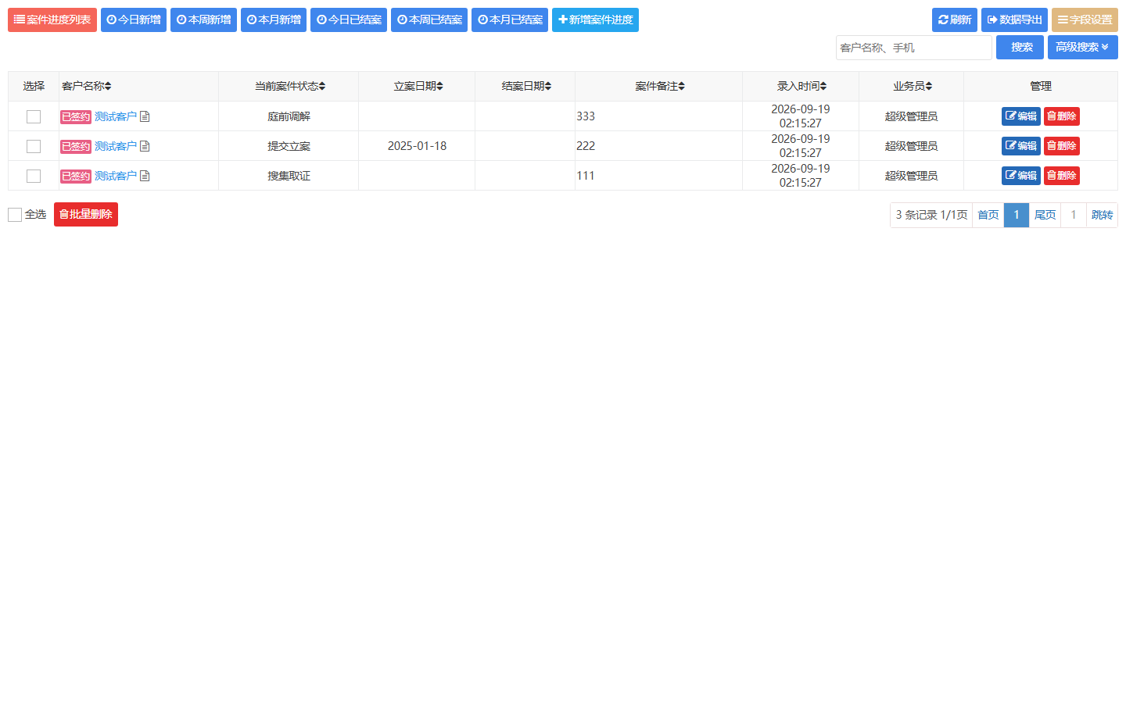Open document icon in 庭前调解 row
1126x703 pixels.
click(x=145, y=116)
